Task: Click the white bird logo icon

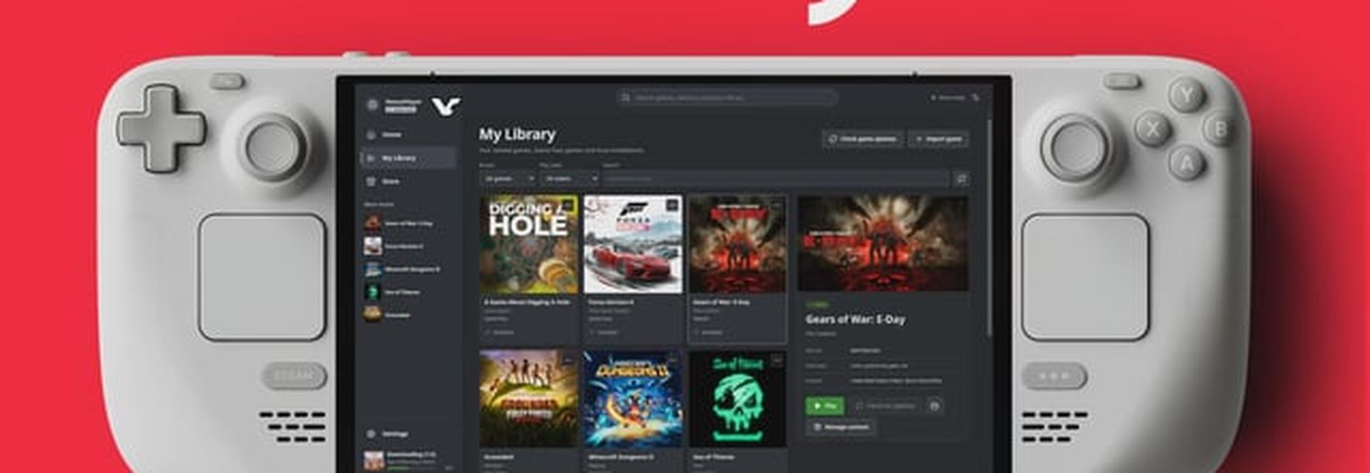Action: point(446,107)
